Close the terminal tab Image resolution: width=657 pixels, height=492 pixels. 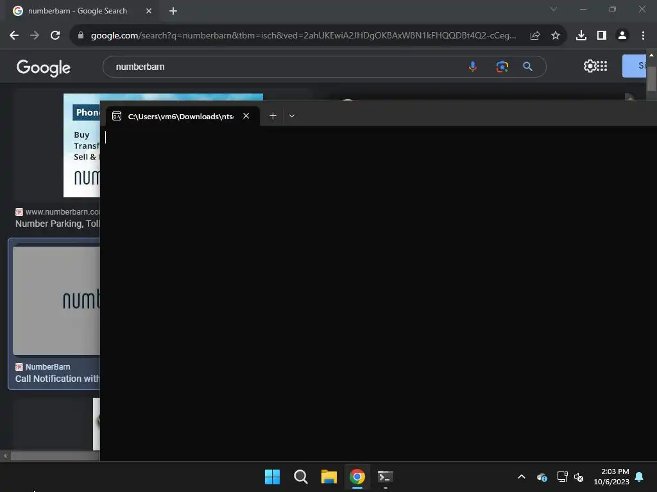point(246,116)
